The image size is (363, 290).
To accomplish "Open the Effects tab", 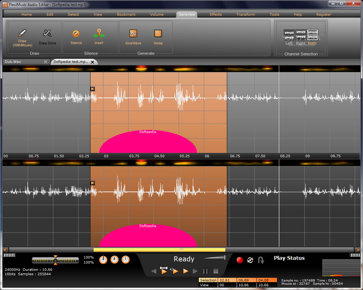I will [x=216, y=14].
